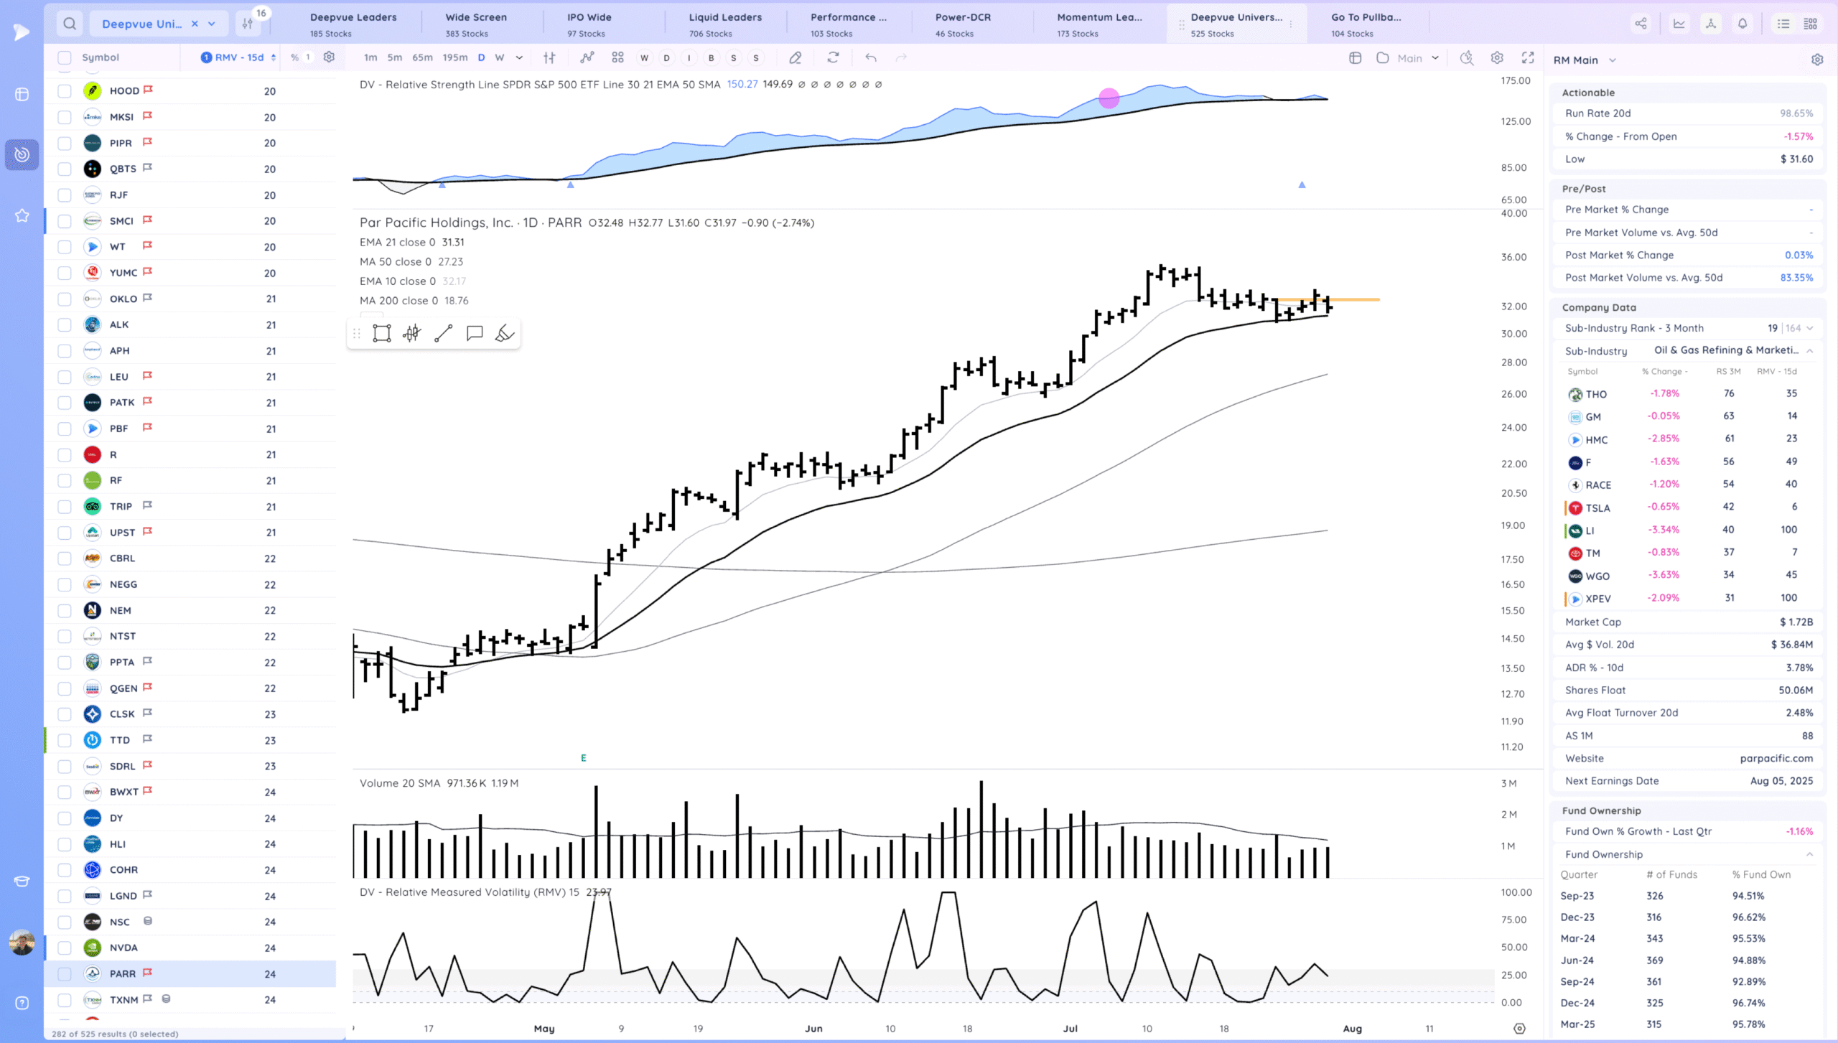1838x1043 pixels.
Task: Open the indicators icon in chart toolbar
Action: point(587,58)
